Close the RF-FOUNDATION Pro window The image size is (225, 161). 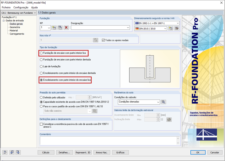click(x=221, y=3)
